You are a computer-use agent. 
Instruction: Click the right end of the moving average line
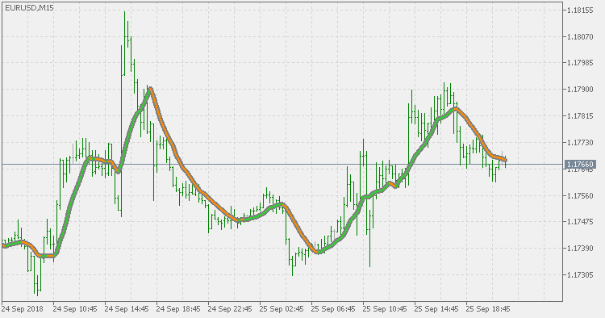[x=505, y=160]
